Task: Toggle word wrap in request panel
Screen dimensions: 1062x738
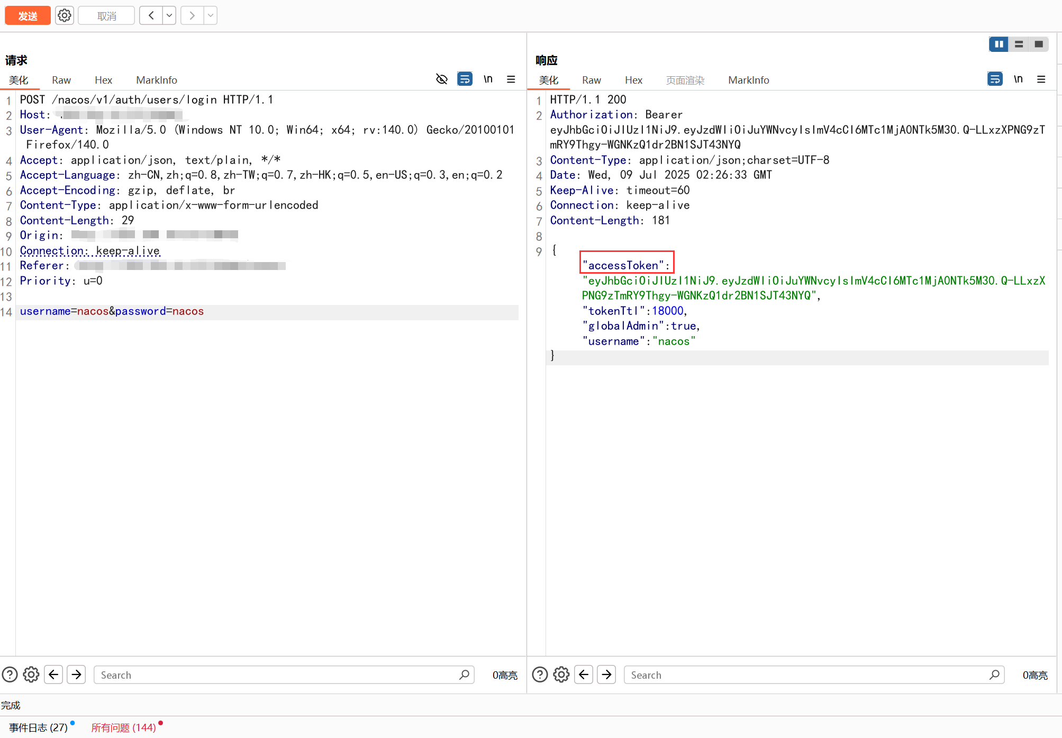Action: [x=465, y=79]
